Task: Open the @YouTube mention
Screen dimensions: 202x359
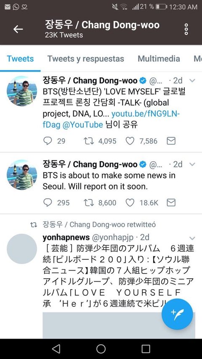Action: 82,125
